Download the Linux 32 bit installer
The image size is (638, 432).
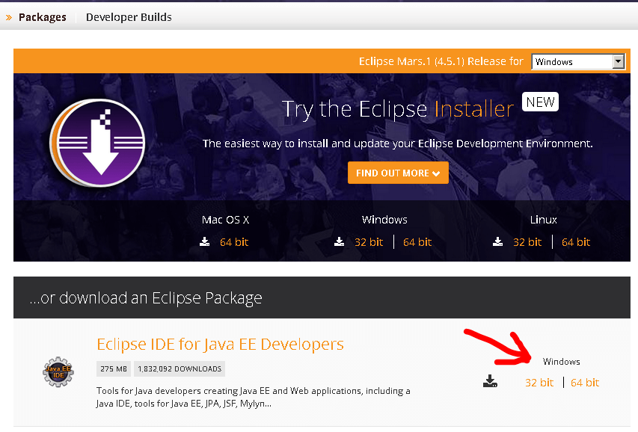point(527,242)
